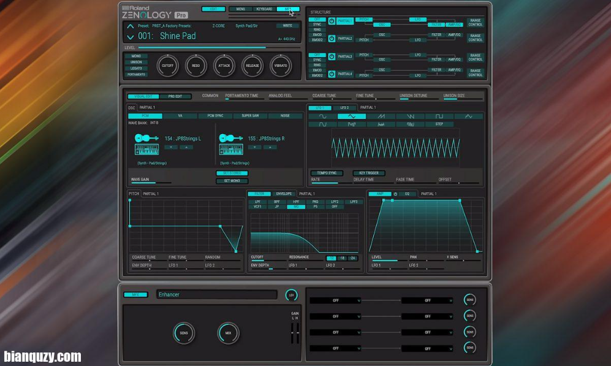Click the preset name Shine Pad
This screenshot has width=611, height=366.
178,36
